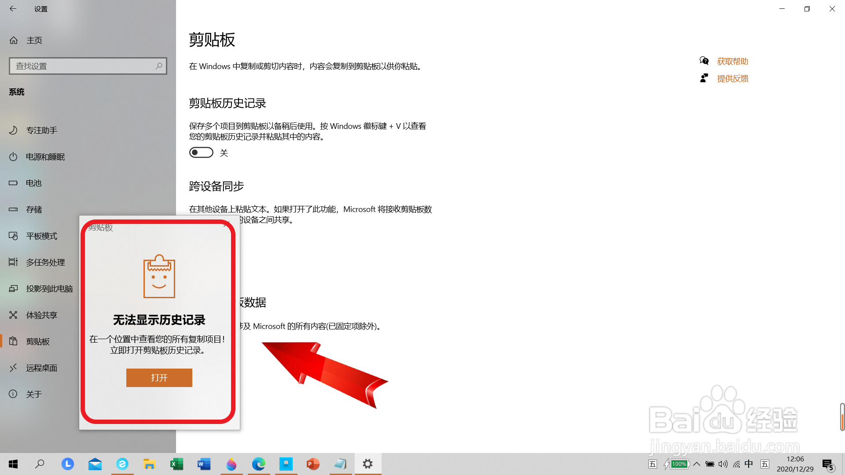Open the notification center icon
This screenshot has height=475, width=845.
[x=828, y=464]
